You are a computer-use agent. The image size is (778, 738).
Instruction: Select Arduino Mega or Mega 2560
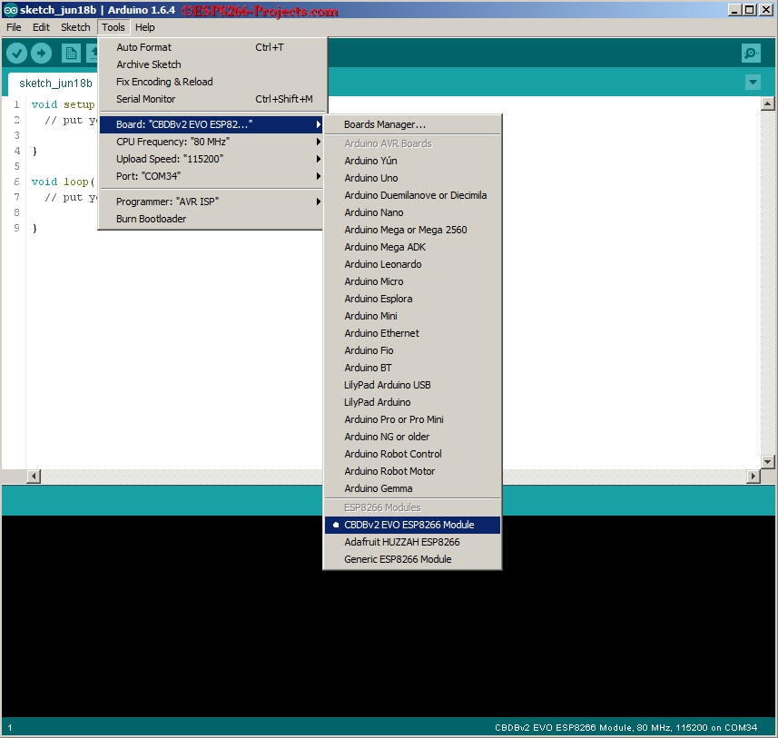coord(412,230)
